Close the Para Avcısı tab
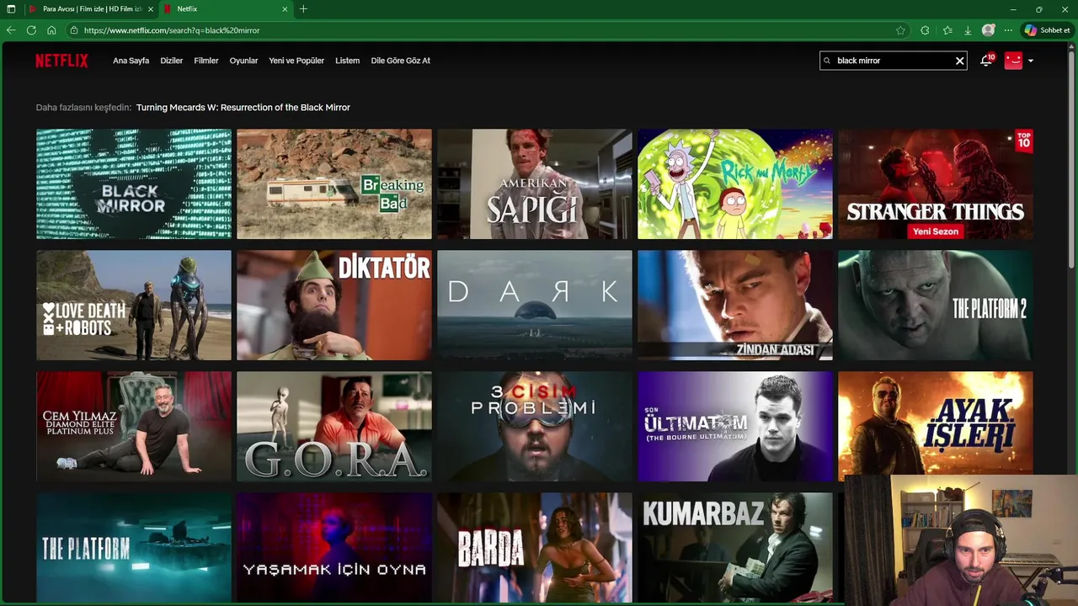 coord(150,9)
